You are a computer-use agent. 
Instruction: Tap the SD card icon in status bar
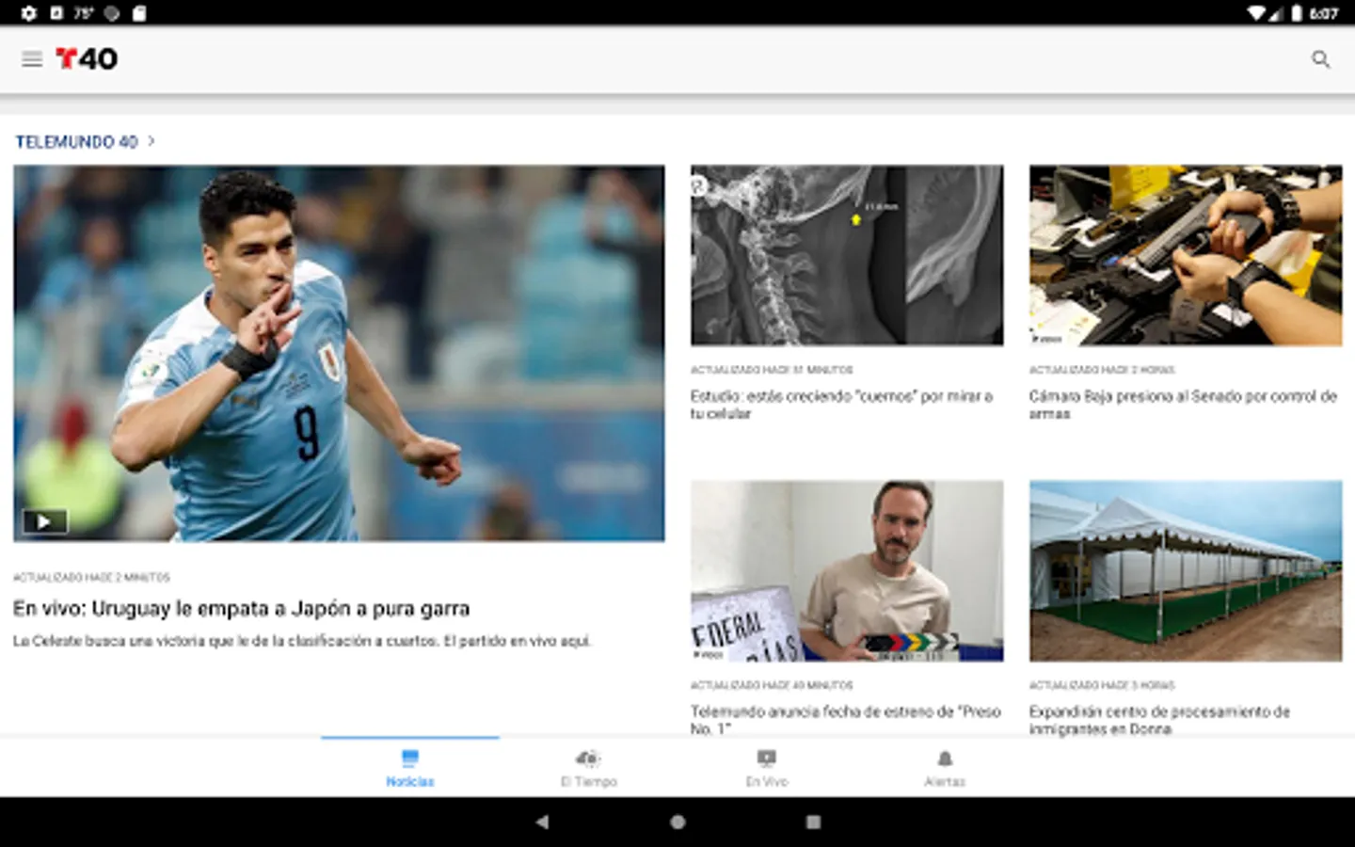click(x=139, y=13)
